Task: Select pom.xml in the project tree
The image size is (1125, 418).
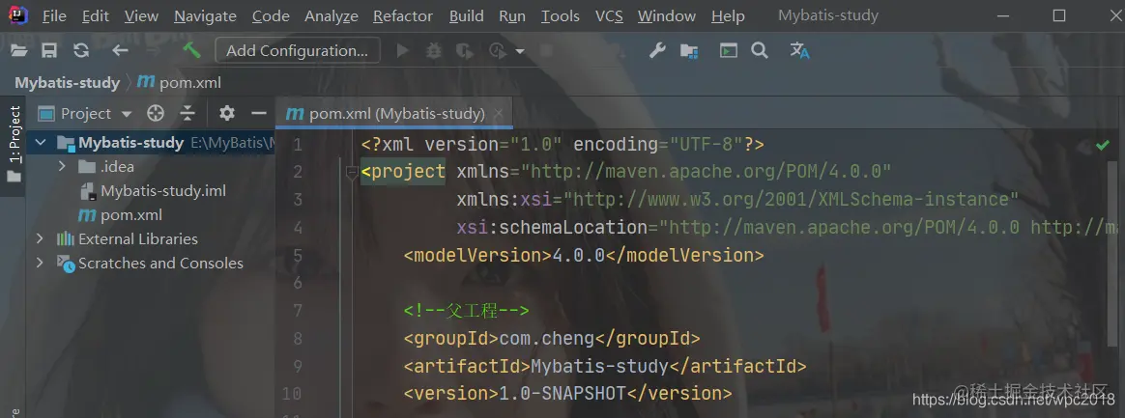Action: (120, 215)
